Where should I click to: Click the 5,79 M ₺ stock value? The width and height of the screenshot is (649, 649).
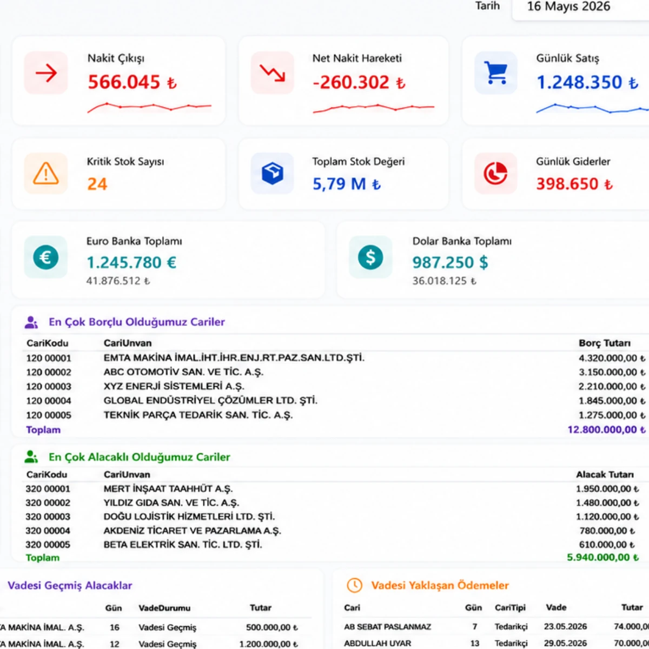click(x=346, y=184)
